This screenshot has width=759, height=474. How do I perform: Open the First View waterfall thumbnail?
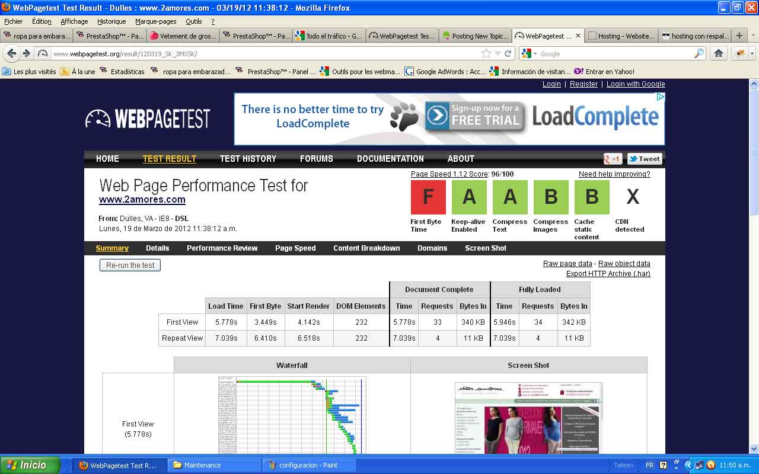[x=292, y=415]
